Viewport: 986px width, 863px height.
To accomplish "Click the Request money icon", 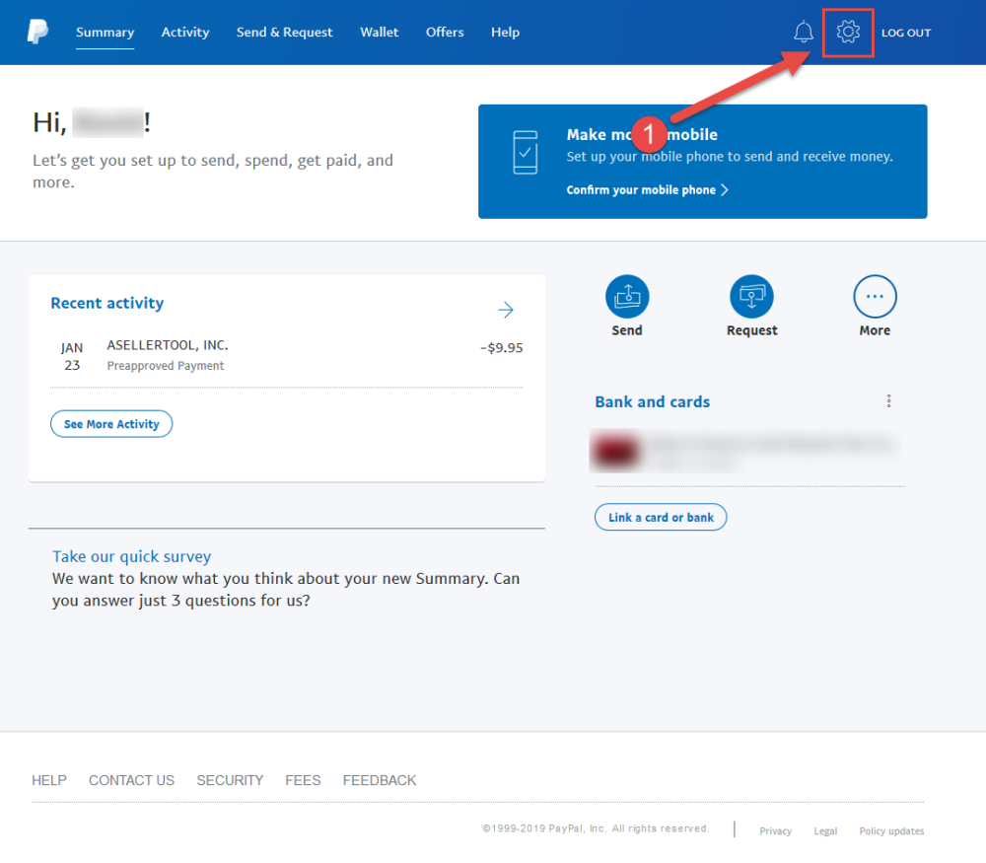I will pyautogui.click(x=751, y=296).
